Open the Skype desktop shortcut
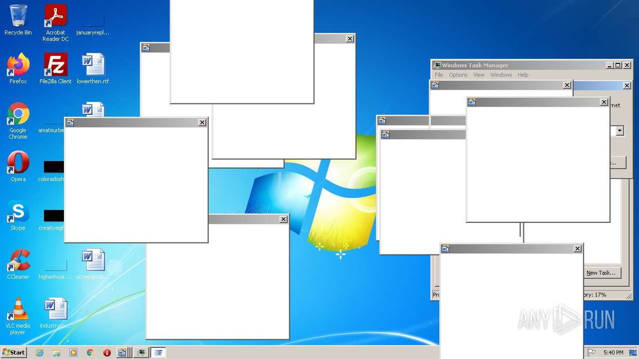Image resolution: width=639 pixels, height=359 pixels. [18, 215]
